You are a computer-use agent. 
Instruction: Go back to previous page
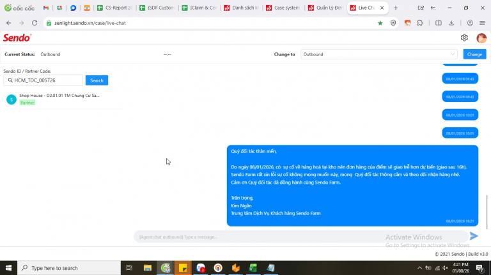coord(9,23)
